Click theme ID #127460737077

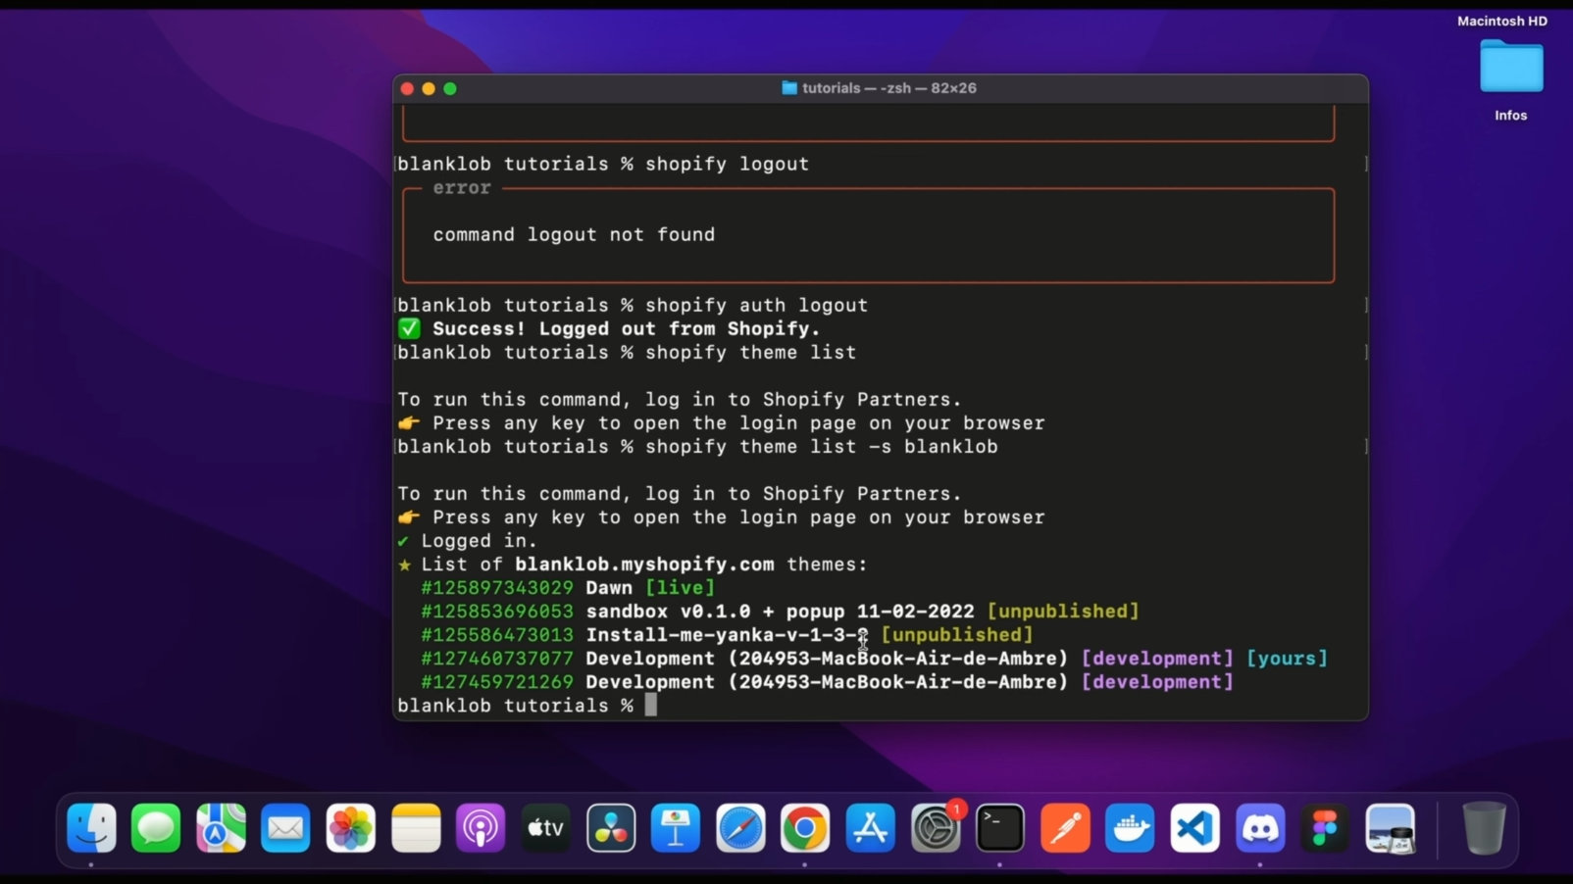497,659
